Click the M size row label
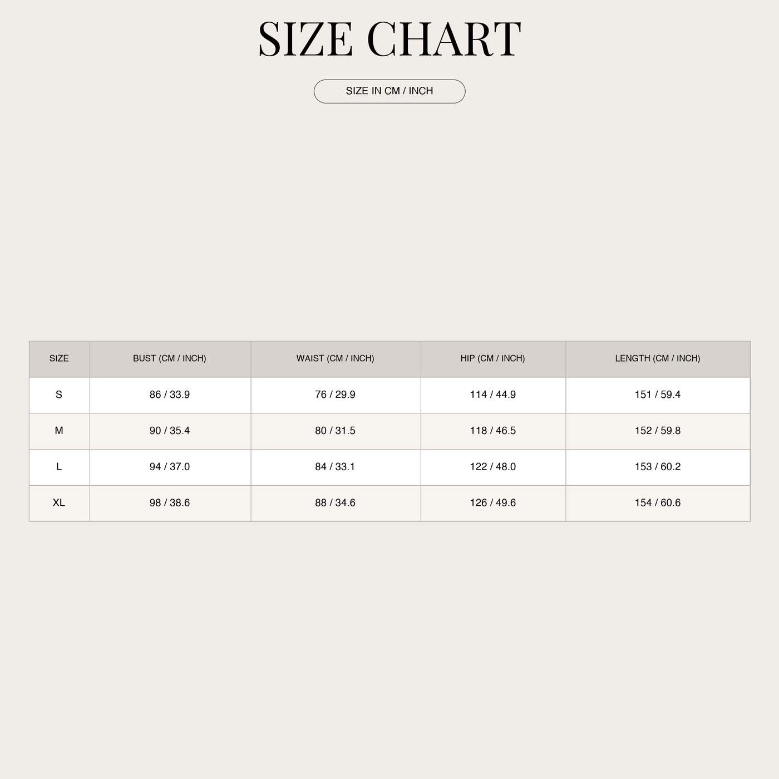The height and width of the screenshot is (779, 779). [x=59, y=431]
